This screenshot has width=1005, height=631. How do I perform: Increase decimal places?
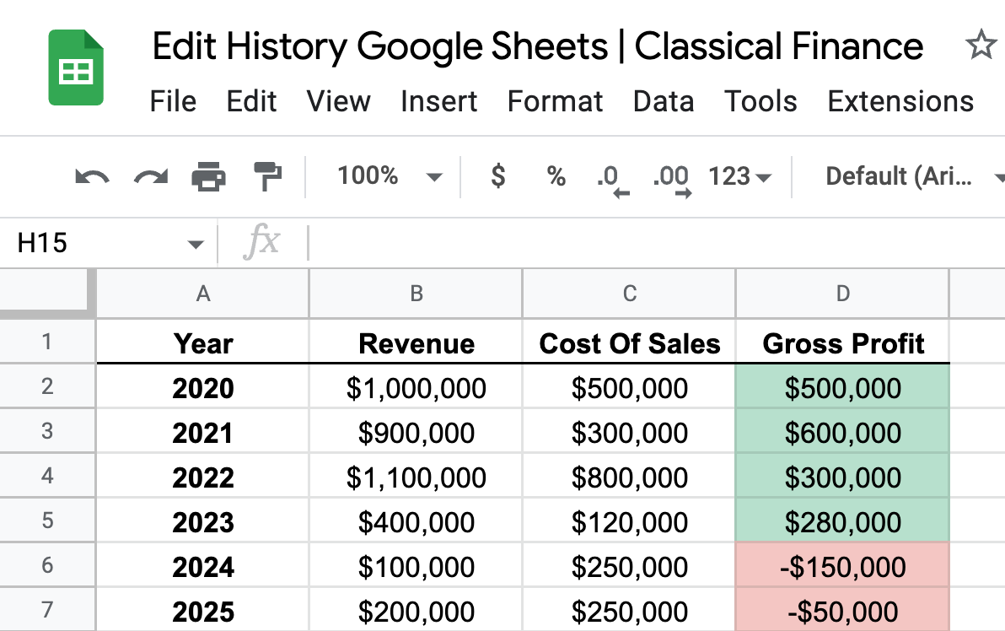pyautogui.click(x=670, y=176)
